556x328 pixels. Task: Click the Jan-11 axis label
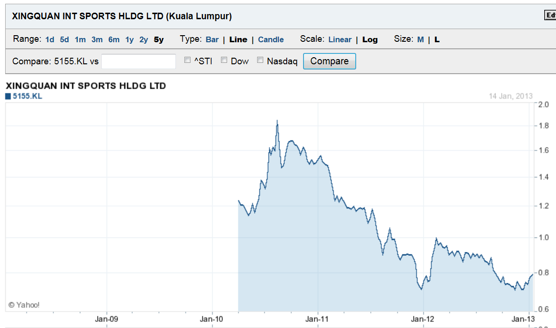[317, 319]
